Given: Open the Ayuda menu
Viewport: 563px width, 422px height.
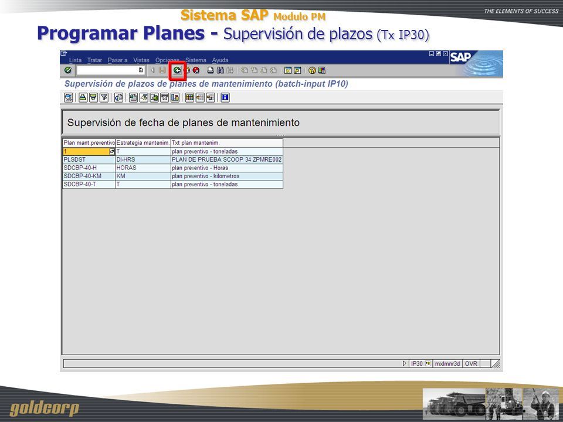Looking at the screenshot, I should coord(220,60).
